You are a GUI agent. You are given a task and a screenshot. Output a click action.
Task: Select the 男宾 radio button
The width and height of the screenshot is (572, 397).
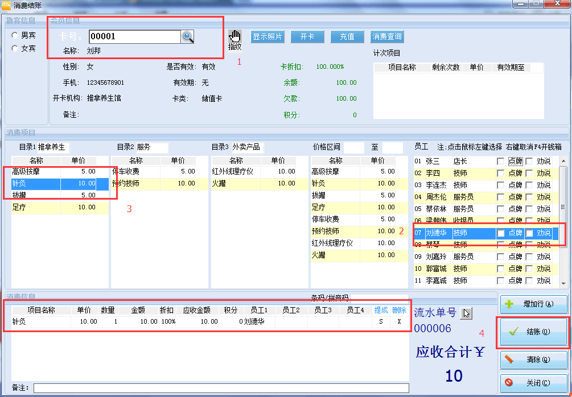click(x=15, y=35)
